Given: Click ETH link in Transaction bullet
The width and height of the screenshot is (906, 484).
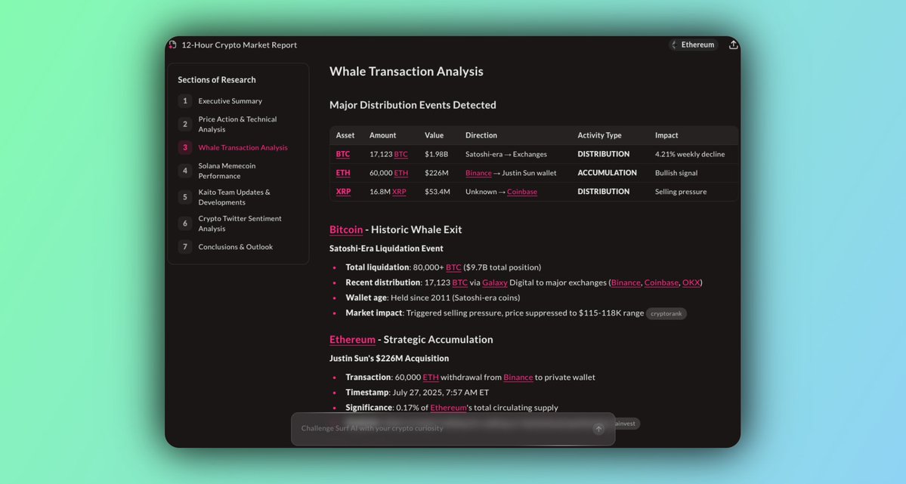Looking at the screenshot, I should click(x=431, y=377).
